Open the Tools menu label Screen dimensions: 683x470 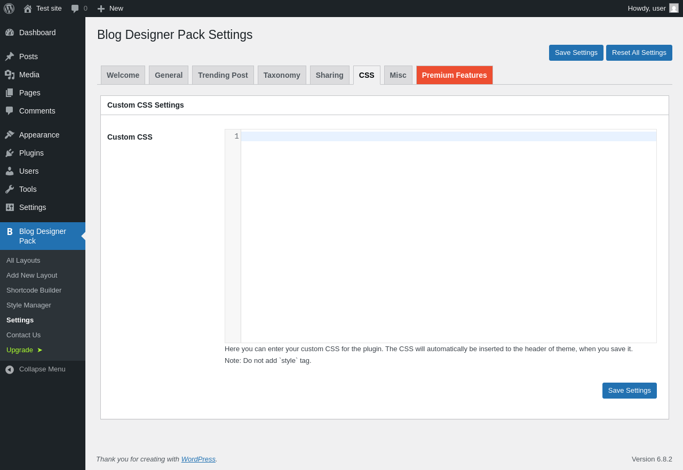pos(28,189)
